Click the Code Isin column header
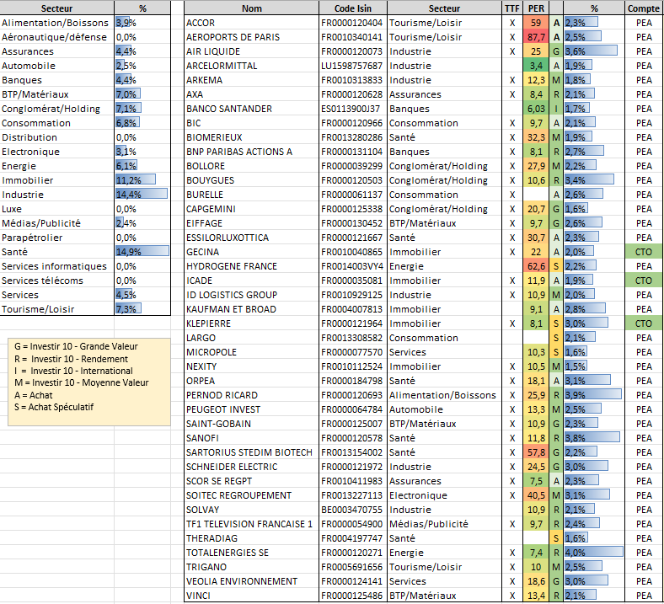 pos(353,8)
